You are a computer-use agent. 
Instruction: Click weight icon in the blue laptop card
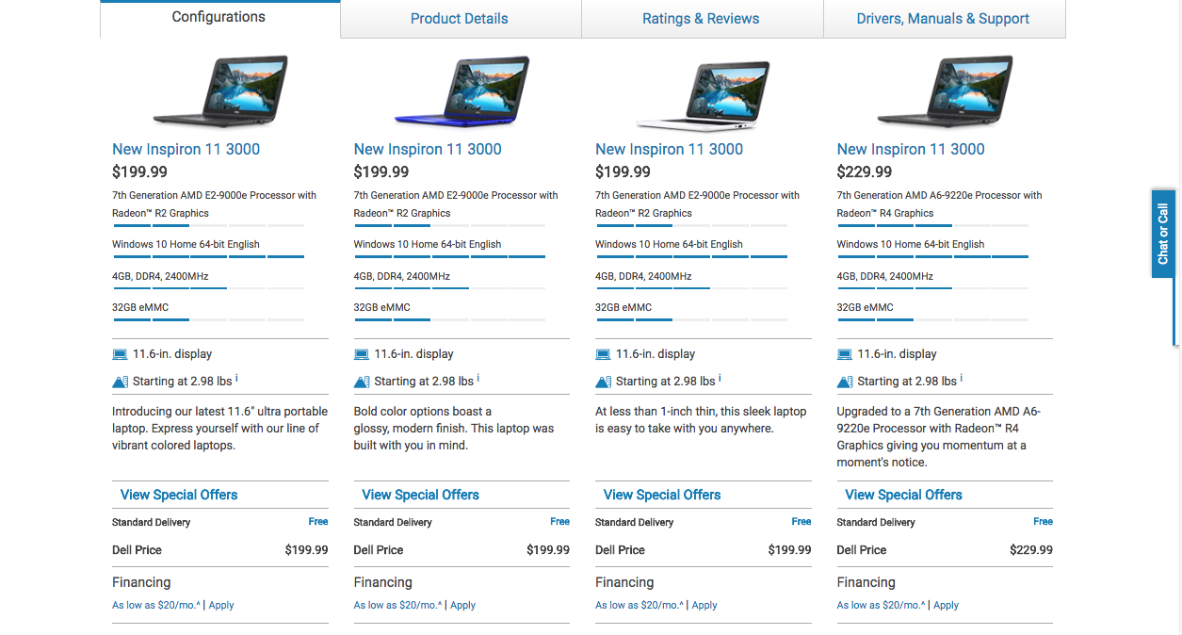point(362,382)
